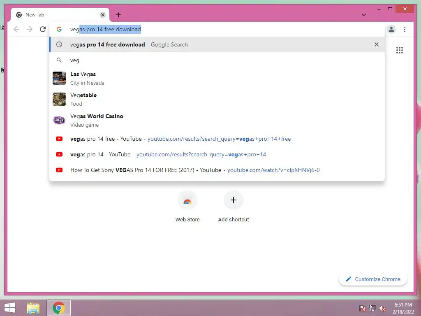Open youtube.com vegas+pro+14 results link
The image size is (421, 316).
tap(217, 155)
